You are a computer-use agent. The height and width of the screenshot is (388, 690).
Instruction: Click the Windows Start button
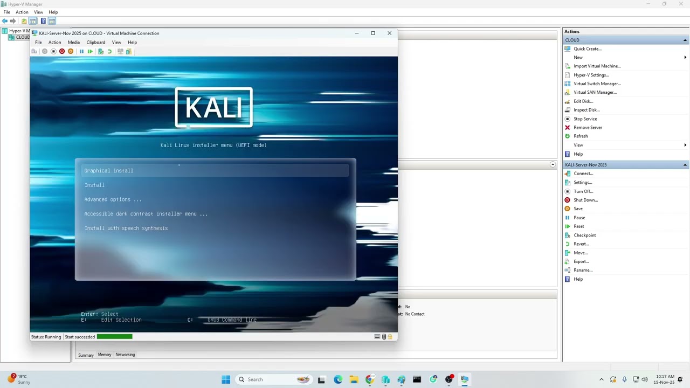pyautogui.click(x=226, y=379)
